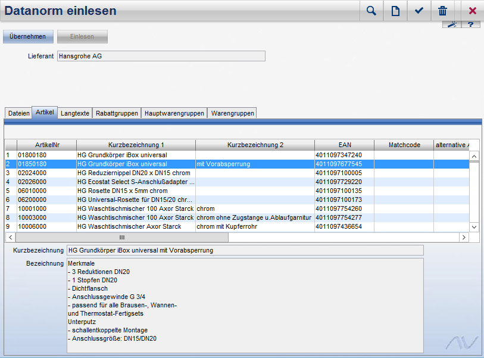This screenshot has height=358, width=484.
Task: Click the table's scroll down arrow
Action: [x=474, y=227]
